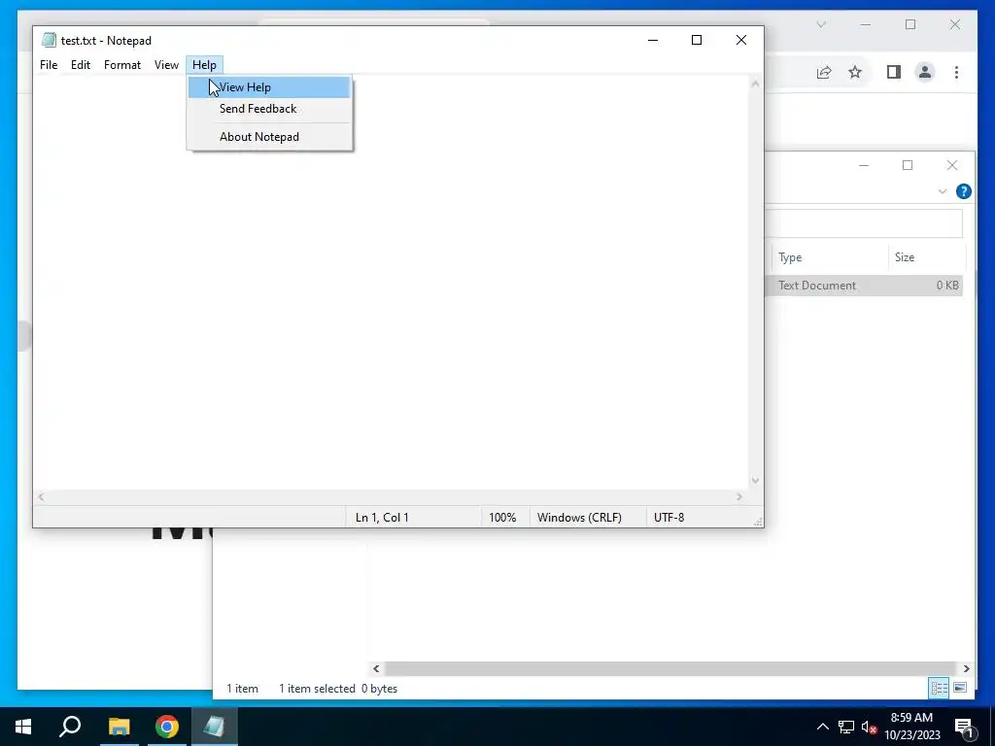Expand File Explorer ribbon chevron
This screenshot has height=746, width=995.
(943, 191)
